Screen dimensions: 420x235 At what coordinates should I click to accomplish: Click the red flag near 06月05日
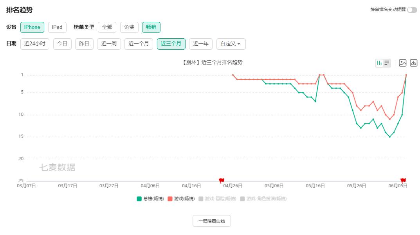pos(403,180)
